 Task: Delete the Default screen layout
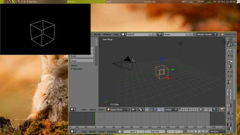[x=154, y=34]
